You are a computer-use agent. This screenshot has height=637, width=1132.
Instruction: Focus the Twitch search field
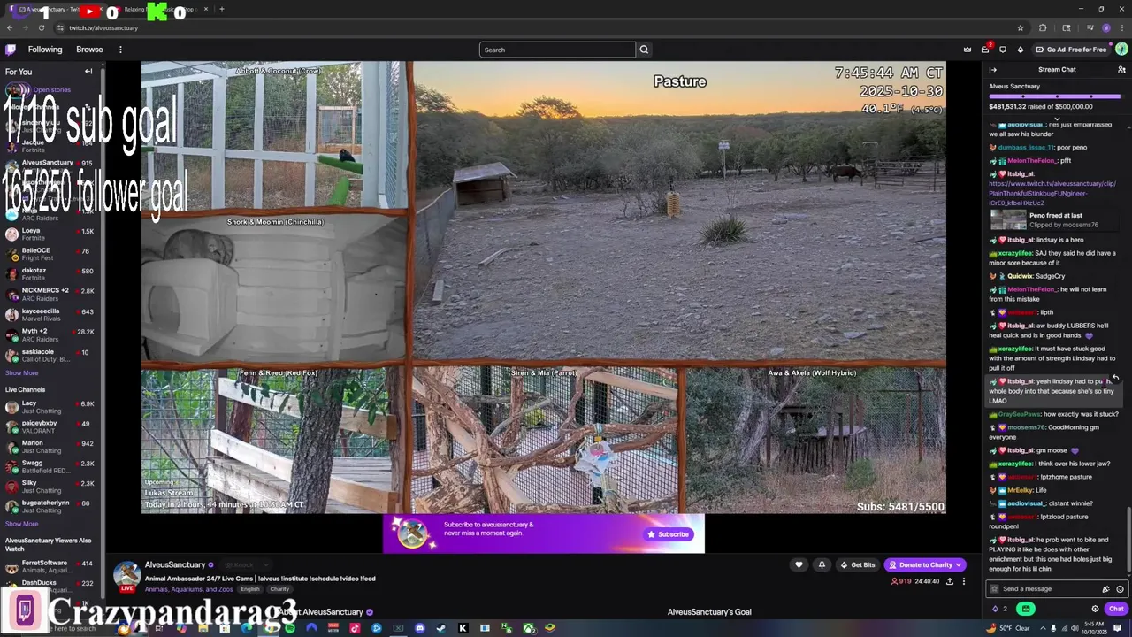point(557,50)
